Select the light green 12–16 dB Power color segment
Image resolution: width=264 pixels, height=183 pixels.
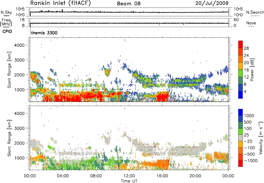point(241,73)
